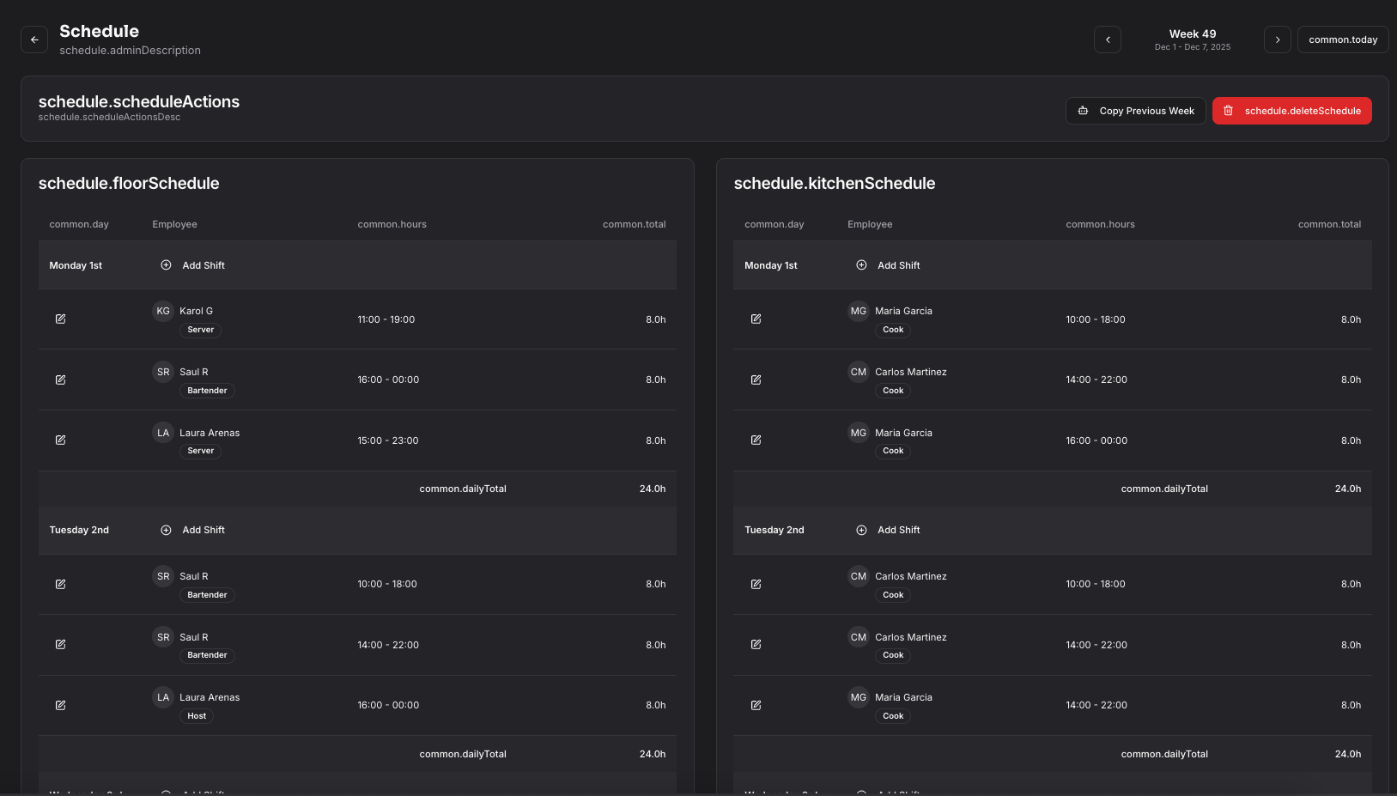This screenshot has width=1397, height=796.
Task: Edit Carlos Martinez's Monday 14:00 cook shift
Action: (756, 380)
